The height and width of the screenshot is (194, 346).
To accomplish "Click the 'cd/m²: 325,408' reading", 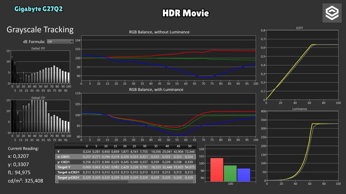I will click(25, 181).
